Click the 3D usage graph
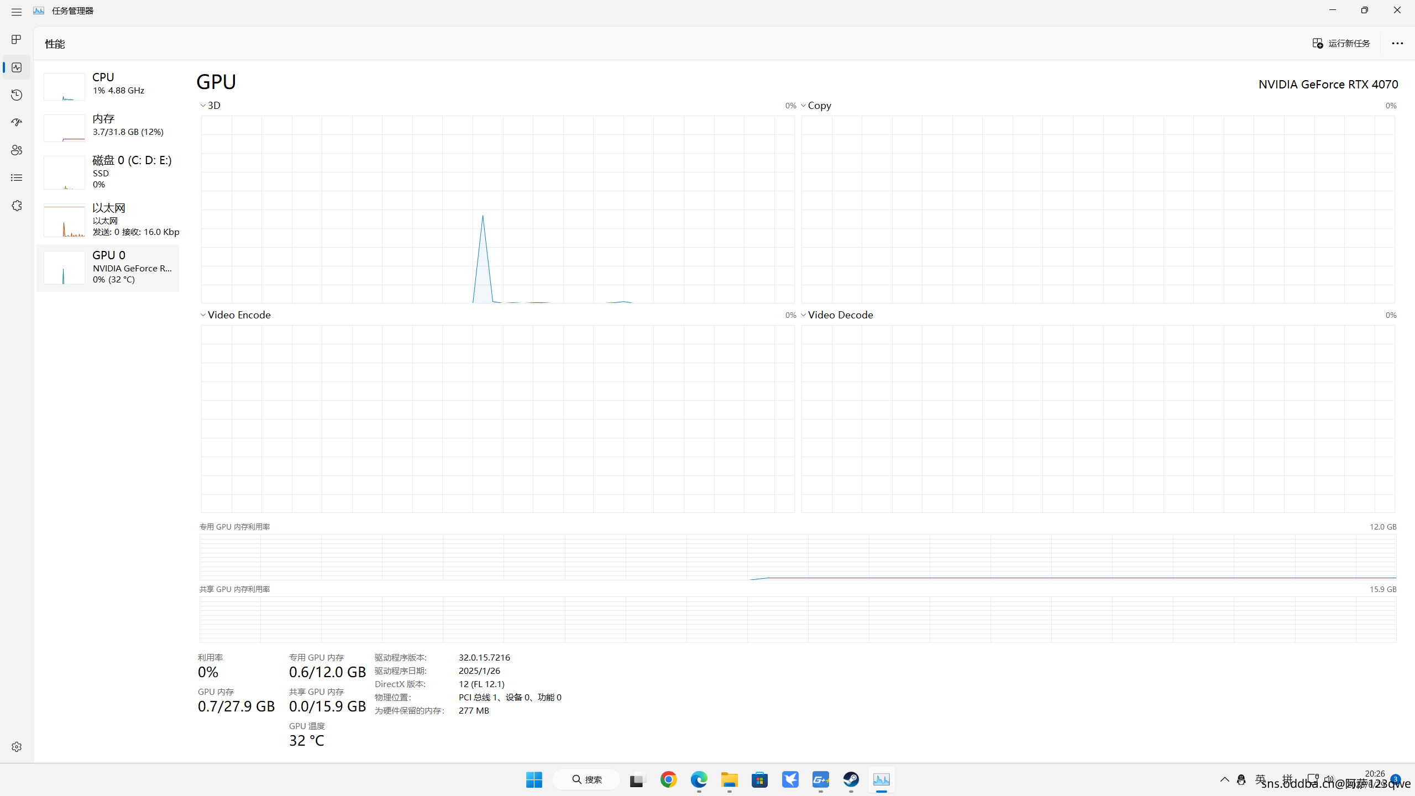The image size is (1415, 796). [497, 210]
